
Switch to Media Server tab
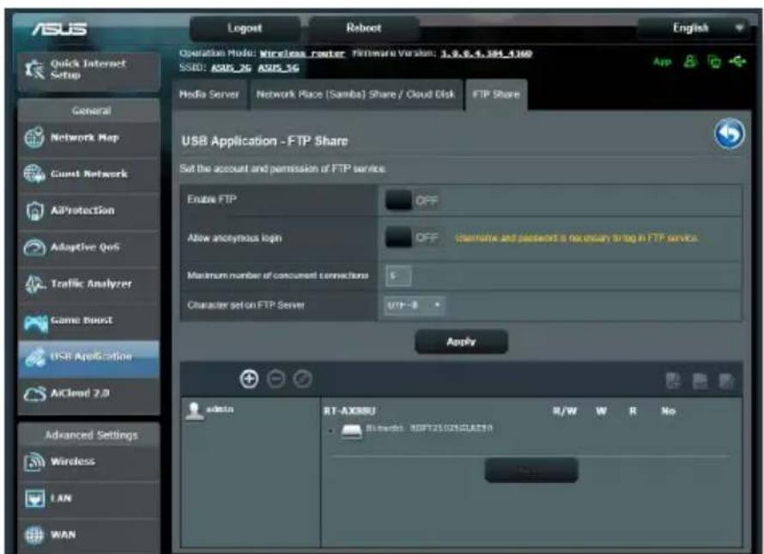[209, 94]
